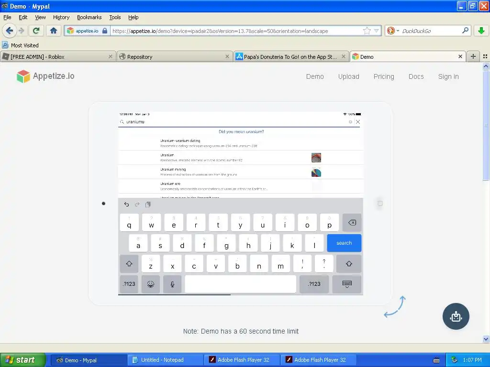This screenshot has width=490, height=367.
Task: Open a new tab with the plus button
Action: 473,56
